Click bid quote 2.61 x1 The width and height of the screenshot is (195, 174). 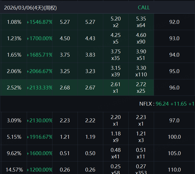click(116, 88)
